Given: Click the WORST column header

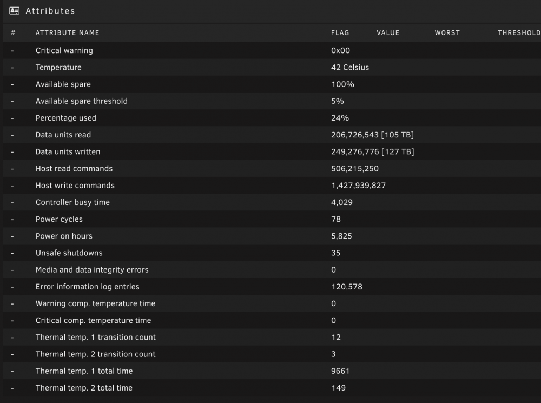Looking at the screenshot, I should [x=447, y=33].
